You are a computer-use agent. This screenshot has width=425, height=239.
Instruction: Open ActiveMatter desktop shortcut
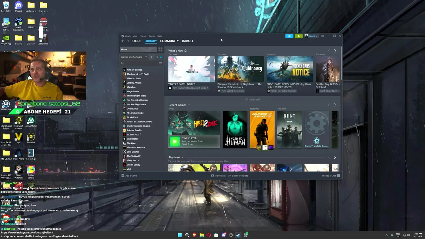(31, 121)
